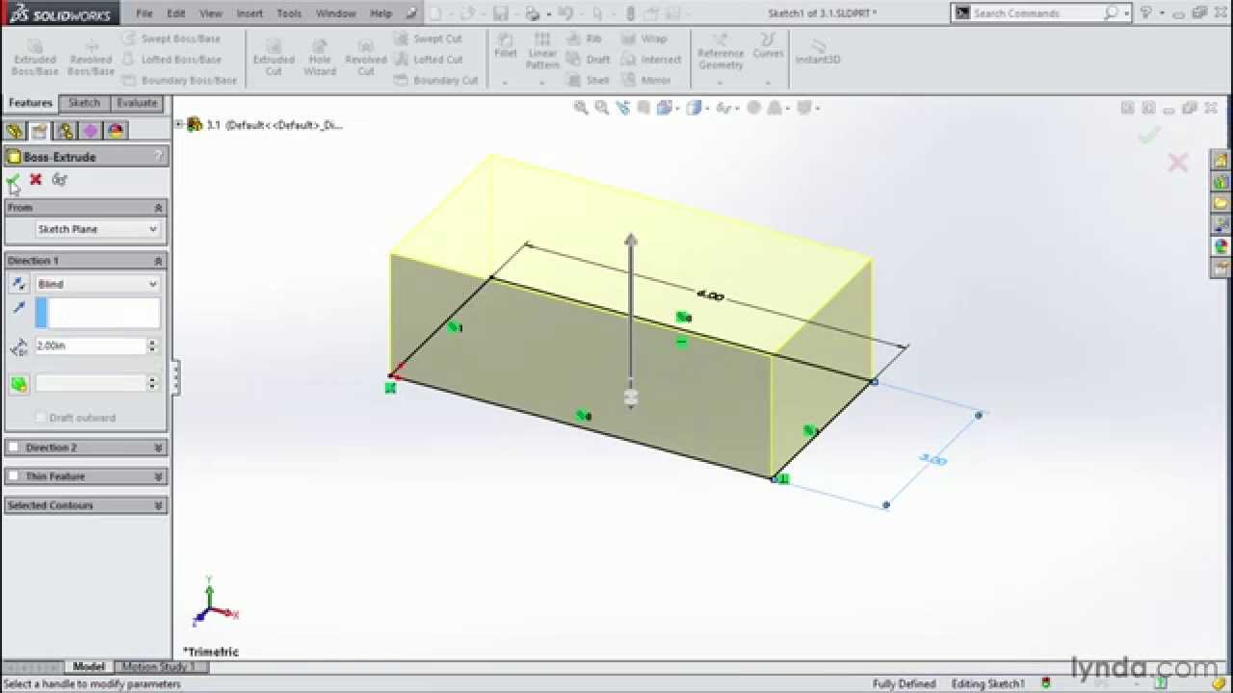This screenshot has height=693, width=1233.
Task: Click the Mirror feature icon
Action: coord(648,80)
